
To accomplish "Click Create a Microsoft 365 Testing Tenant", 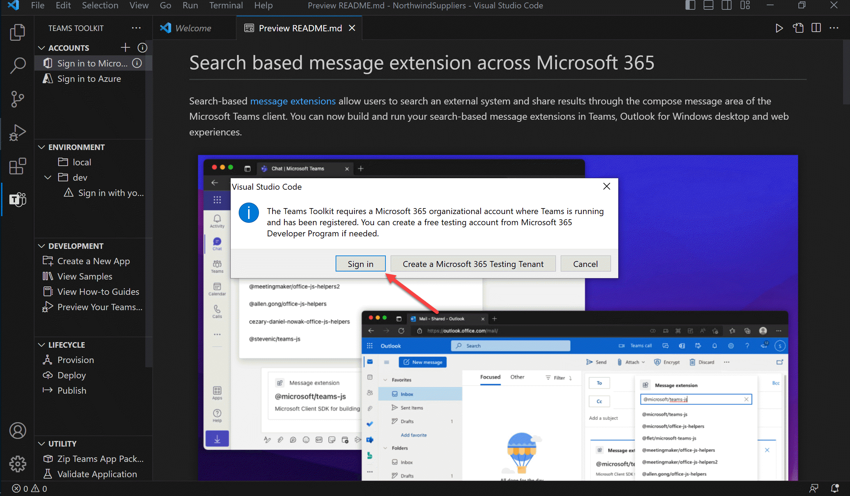I will point(473,264).
